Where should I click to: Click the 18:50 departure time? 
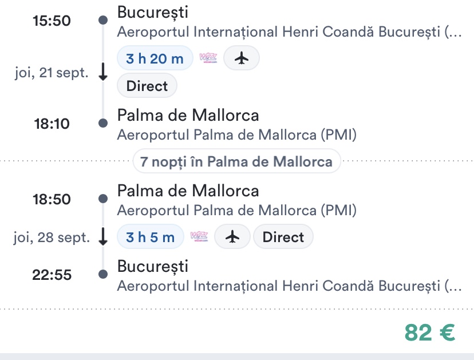[52, 199]
